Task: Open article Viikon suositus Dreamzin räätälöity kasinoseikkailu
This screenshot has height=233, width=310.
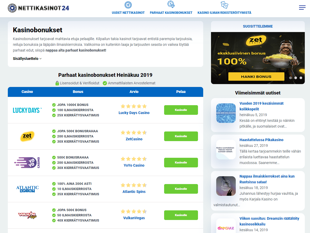Action: pyautogui.click(x=269, y=221)
